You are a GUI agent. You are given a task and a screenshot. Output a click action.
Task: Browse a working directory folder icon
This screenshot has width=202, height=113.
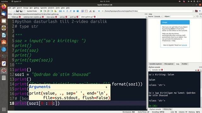(x=196, y=11)
